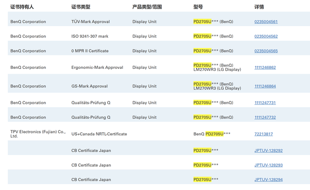Click LM270WR3 (LG Display) in GS-Mark row
Viewport: 310px width, 190px height.
pyautogui.click(x=217, y=88)
